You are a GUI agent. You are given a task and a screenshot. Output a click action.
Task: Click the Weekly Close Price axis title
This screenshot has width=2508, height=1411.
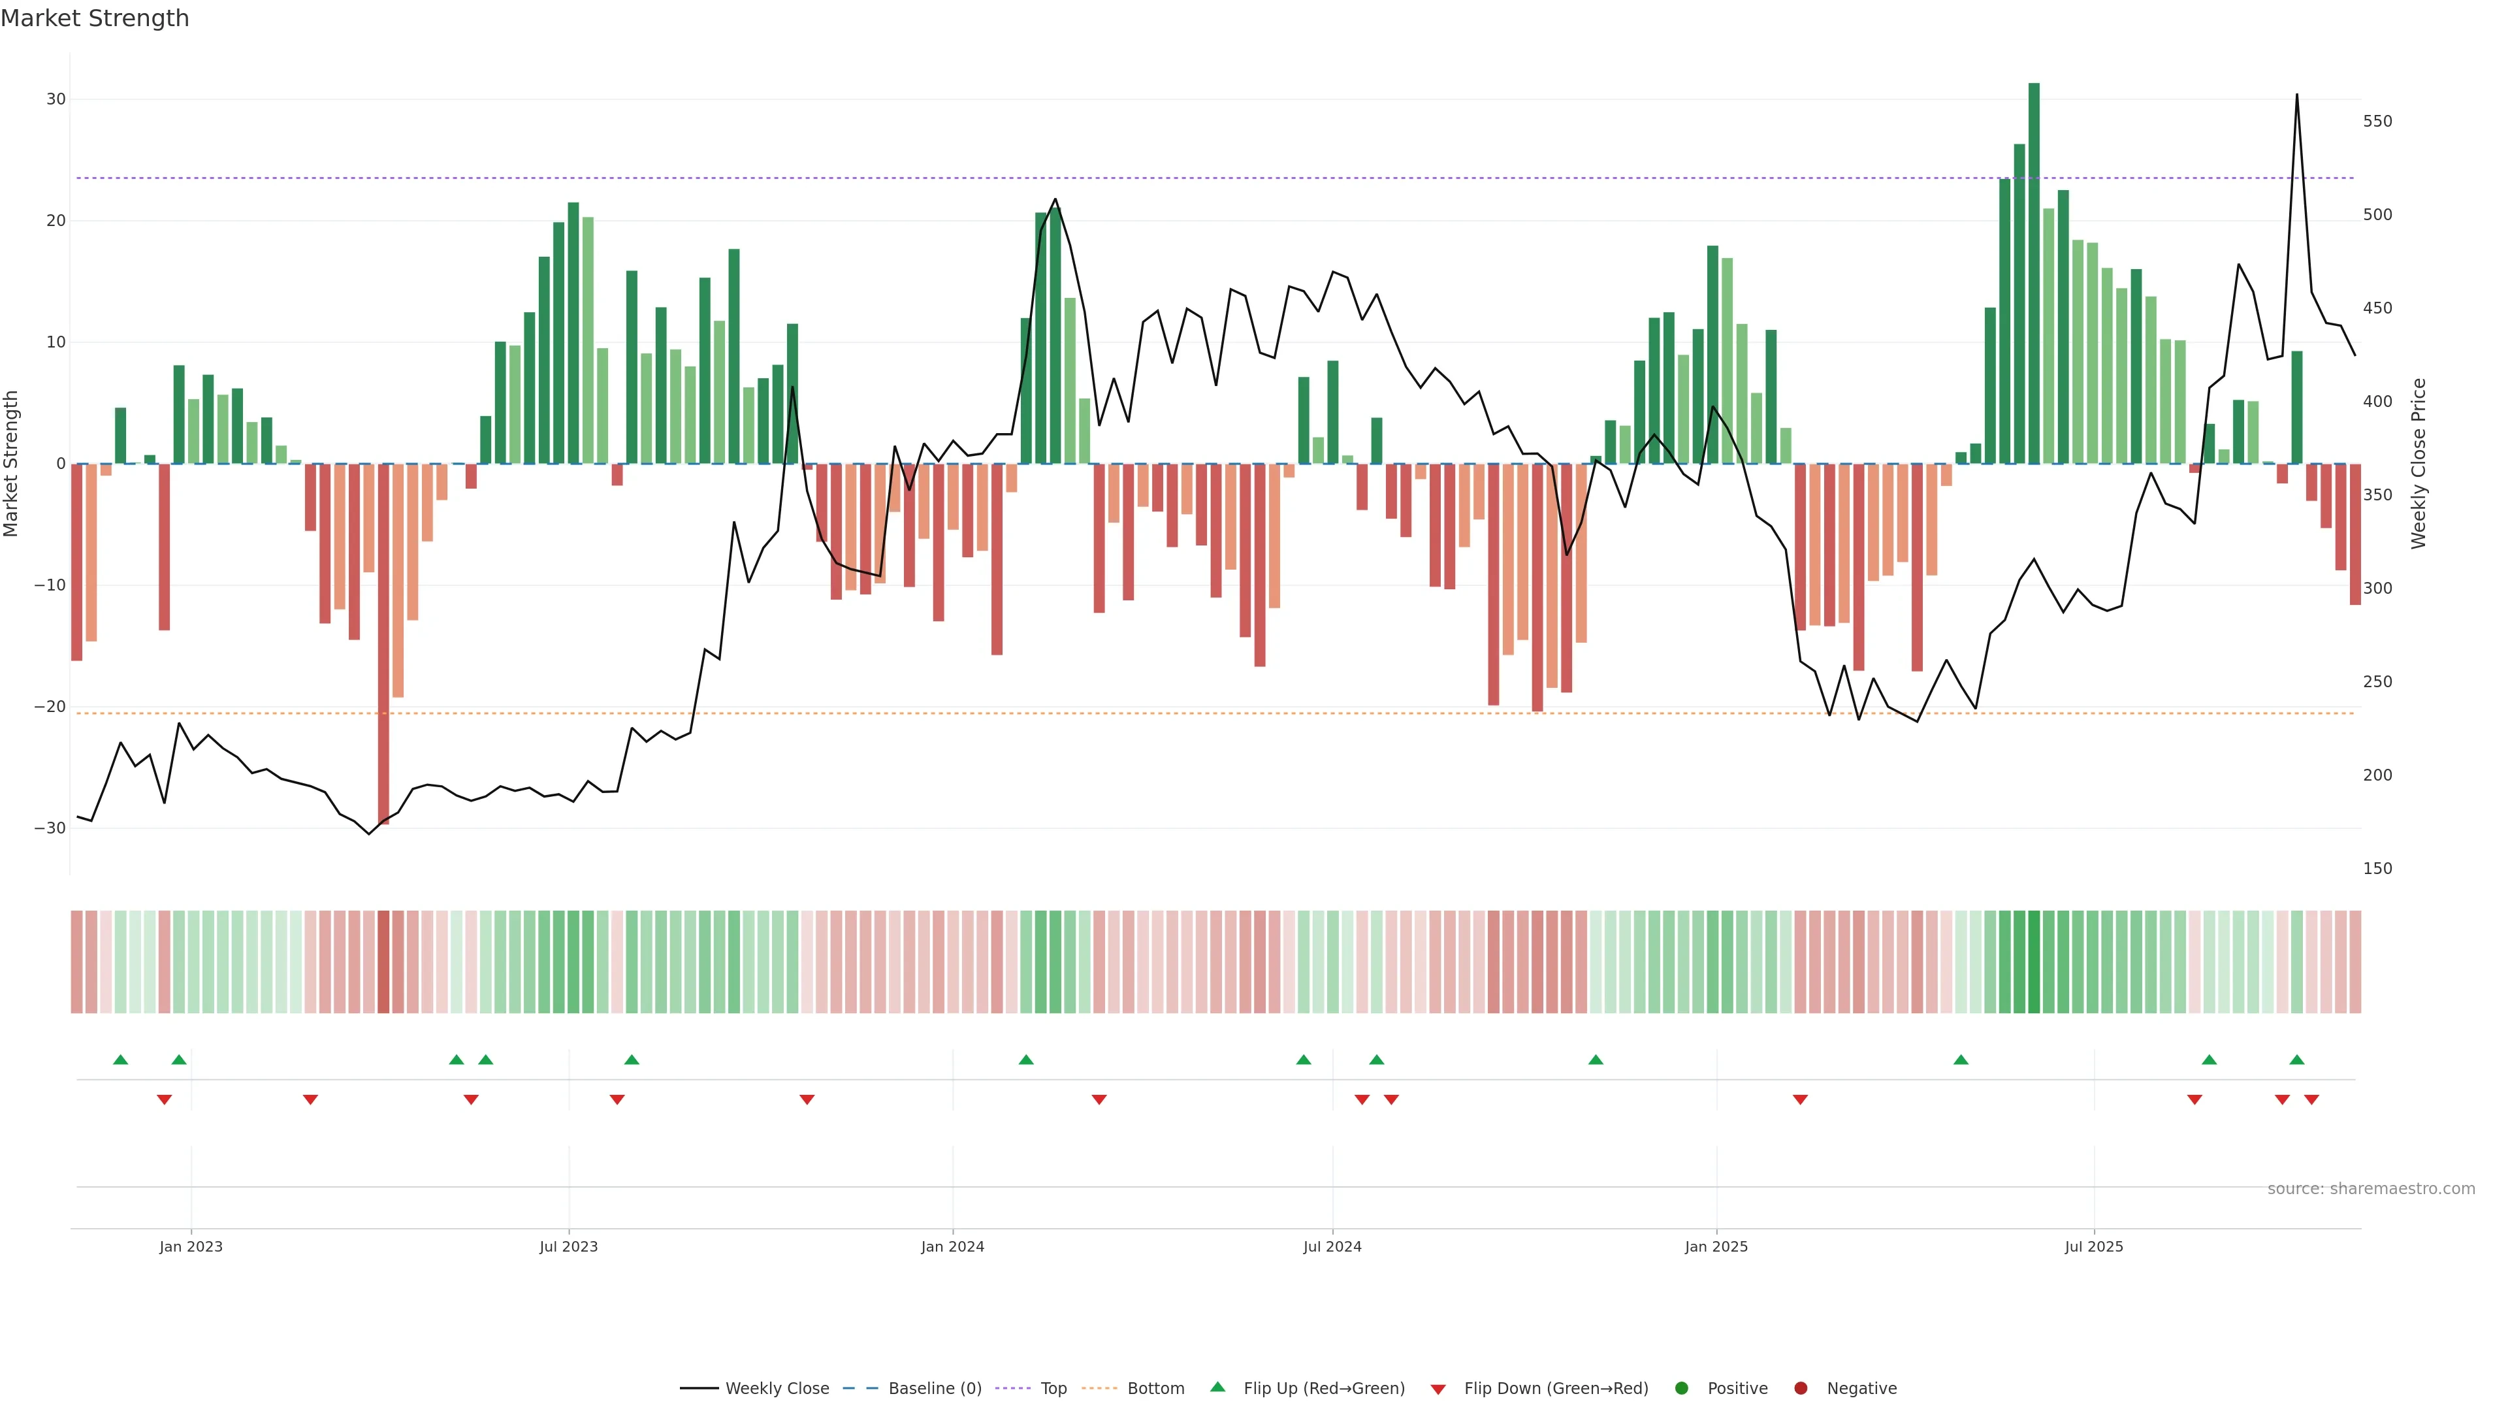(x=2419, y=464)
